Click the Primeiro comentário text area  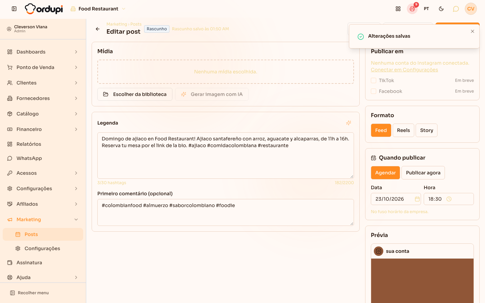click(226, 212)
